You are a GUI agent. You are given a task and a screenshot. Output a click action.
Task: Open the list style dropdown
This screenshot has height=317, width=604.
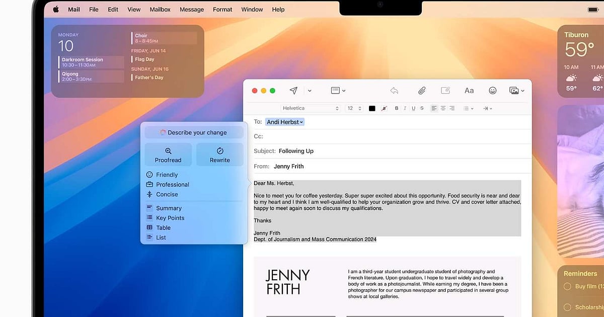pyautogui.click(x=468, y=108)
